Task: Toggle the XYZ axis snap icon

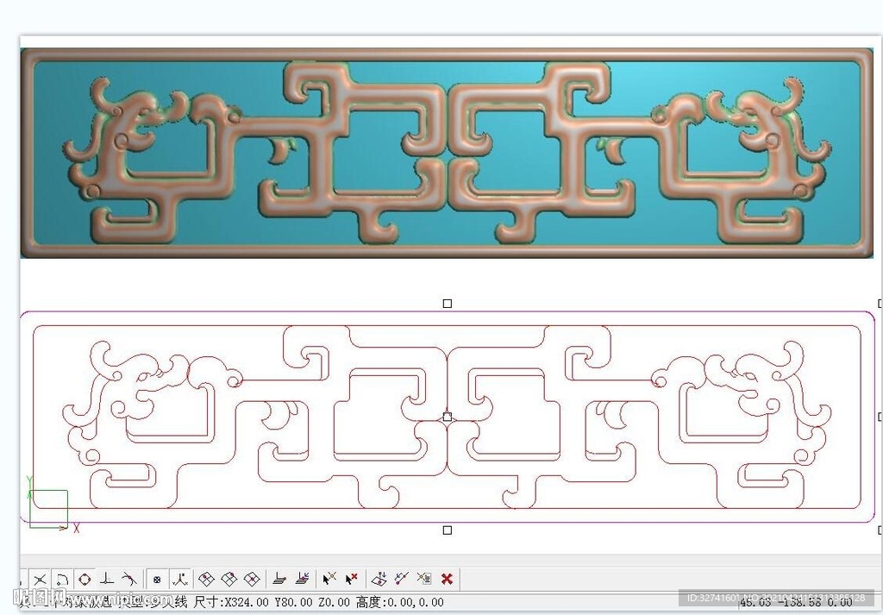Action: click(179, 579)
